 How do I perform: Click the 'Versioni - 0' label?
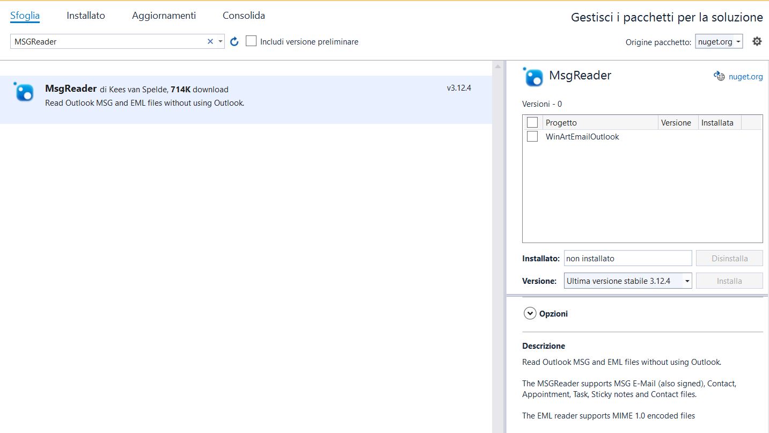[x=542, y=104]
